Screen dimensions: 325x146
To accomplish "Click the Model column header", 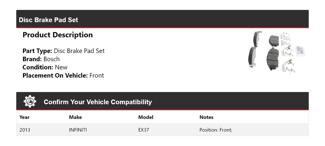I will (x=146, y=117).
